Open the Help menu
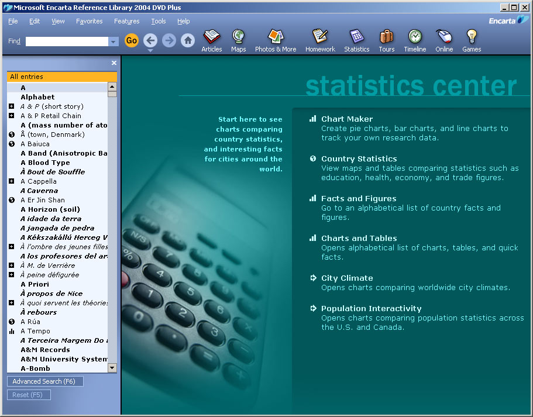Image resolution: width=533 pixels, height=417 pixels. click(184, 21)
